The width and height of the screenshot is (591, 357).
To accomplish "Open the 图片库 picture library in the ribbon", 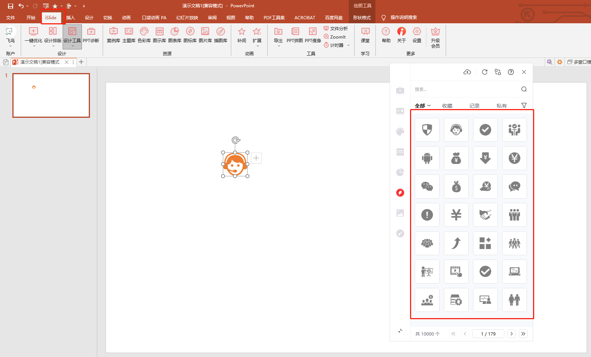I will pos(205,35).
